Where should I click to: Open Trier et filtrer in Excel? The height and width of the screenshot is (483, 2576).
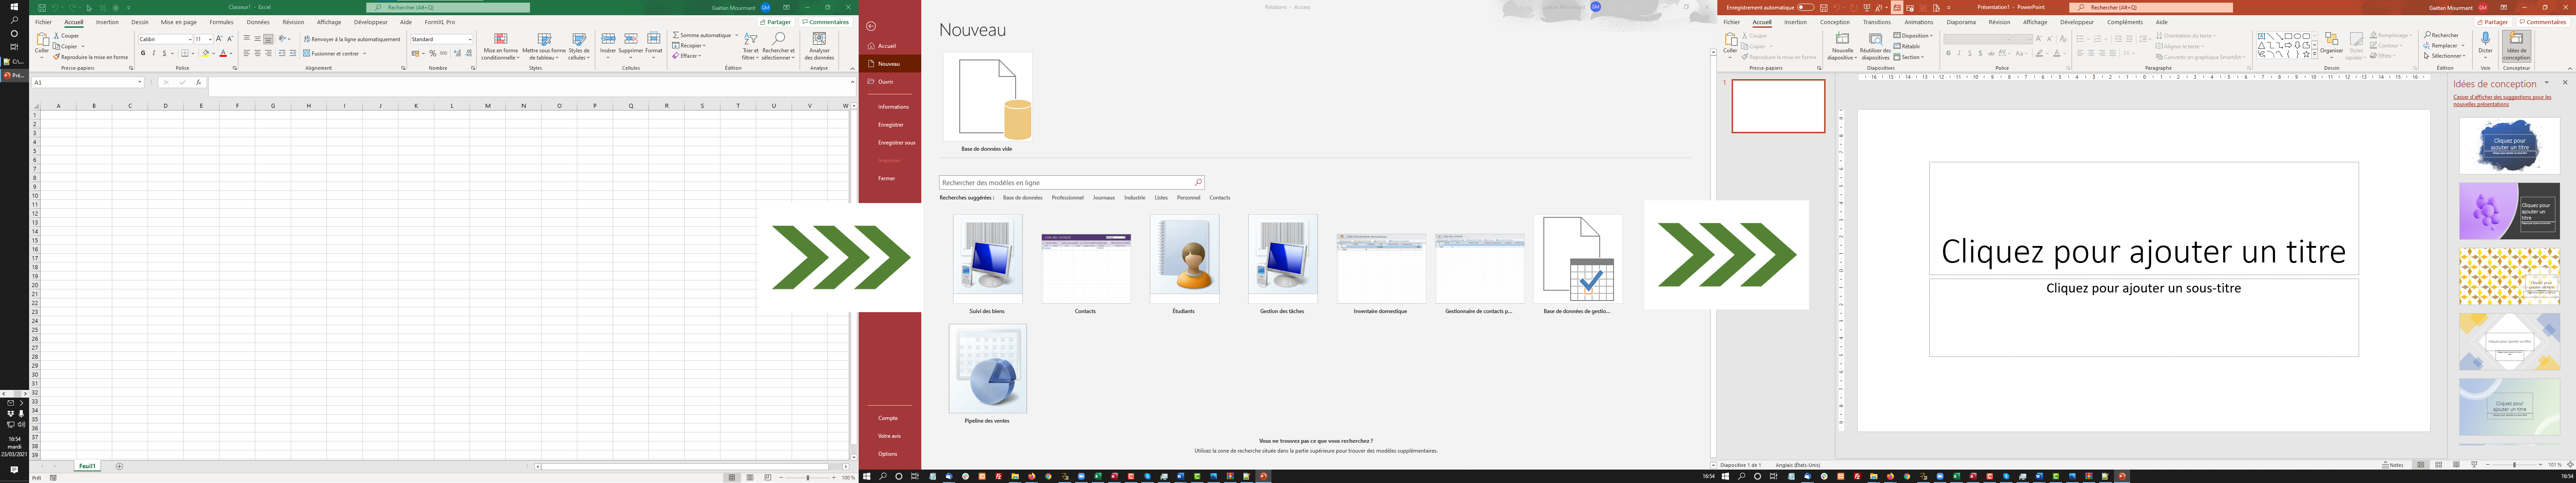click(751, 47)
